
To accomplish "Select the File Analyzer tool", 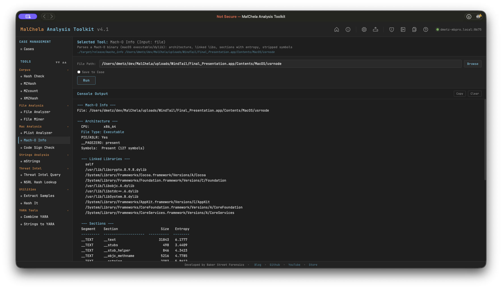I will (x=44, y=112).
